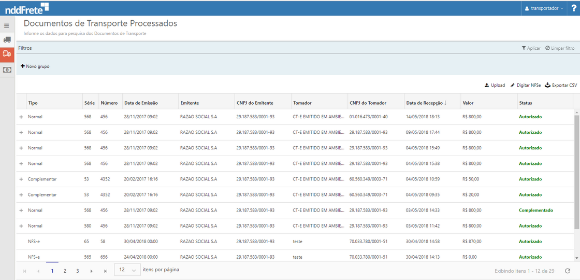
Task: Refresh the grid with reload icon
Action: (x=568, y=271)
